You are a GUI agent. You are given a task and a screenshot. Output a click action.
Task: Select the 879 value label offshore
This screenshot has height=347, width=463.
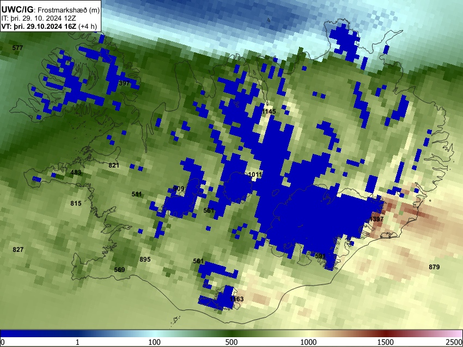tap(434, 267)
